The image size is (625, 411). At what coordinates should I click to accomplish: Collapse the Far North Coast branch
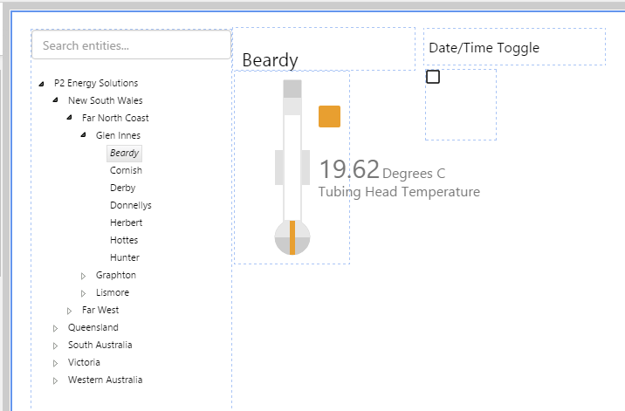(x=70, y=119)
